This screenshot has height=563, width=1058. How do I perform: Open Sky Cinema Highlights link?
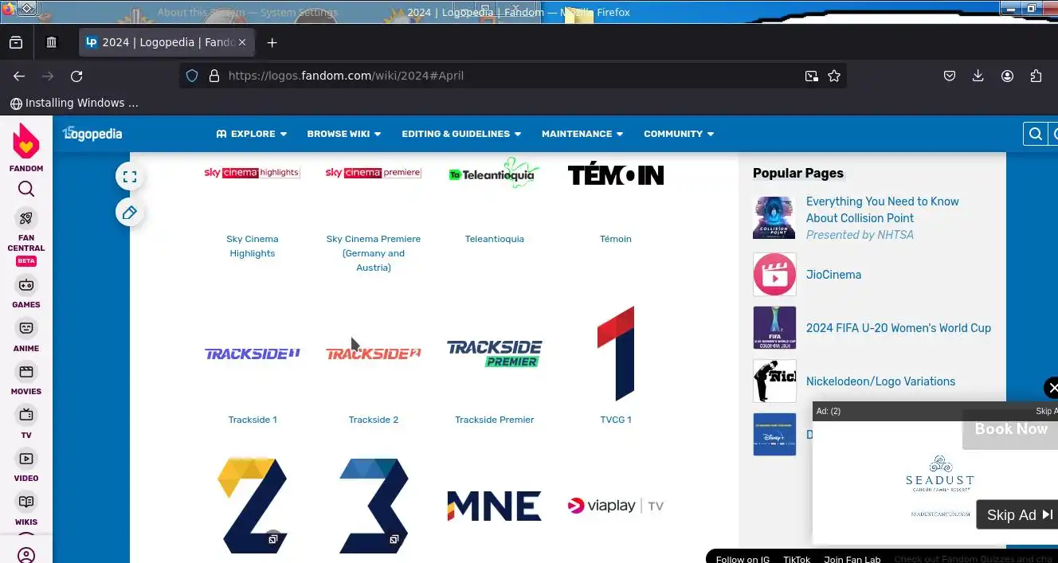pyautogui.click(x=252, y=246)
